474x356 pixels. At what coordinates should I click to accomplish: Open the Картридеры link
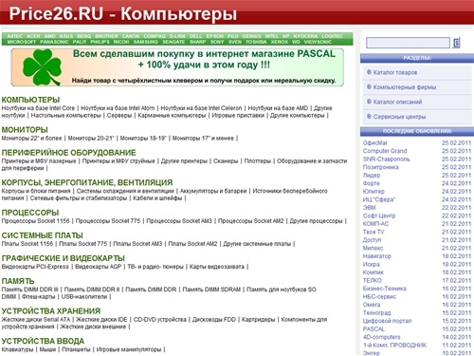click(x=258, y=320)
